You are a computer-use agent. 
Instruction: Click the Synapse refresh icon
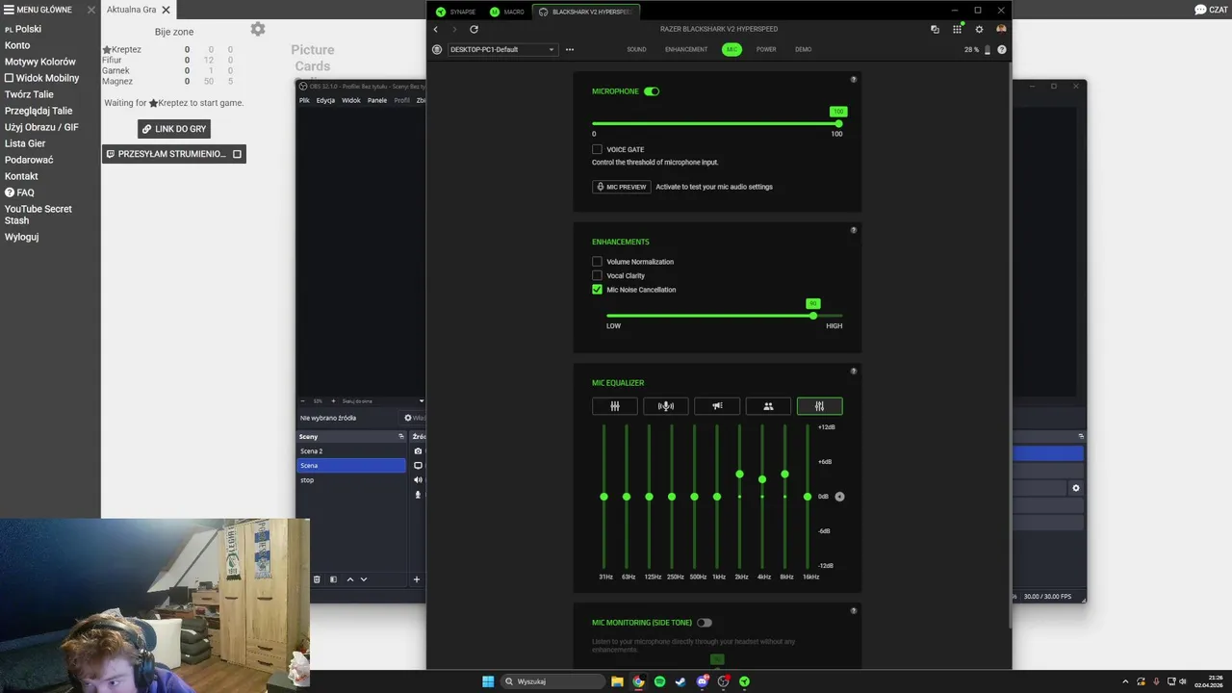click(474, 30)
